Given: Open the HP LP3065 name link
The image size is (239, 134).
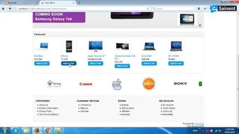Looking at the screenshot, I should 174,56.
